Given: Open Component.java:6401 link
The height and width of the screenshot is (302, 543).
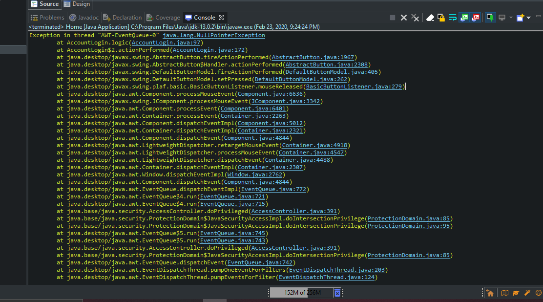Looking at the screenshot, I should [253, 108].
